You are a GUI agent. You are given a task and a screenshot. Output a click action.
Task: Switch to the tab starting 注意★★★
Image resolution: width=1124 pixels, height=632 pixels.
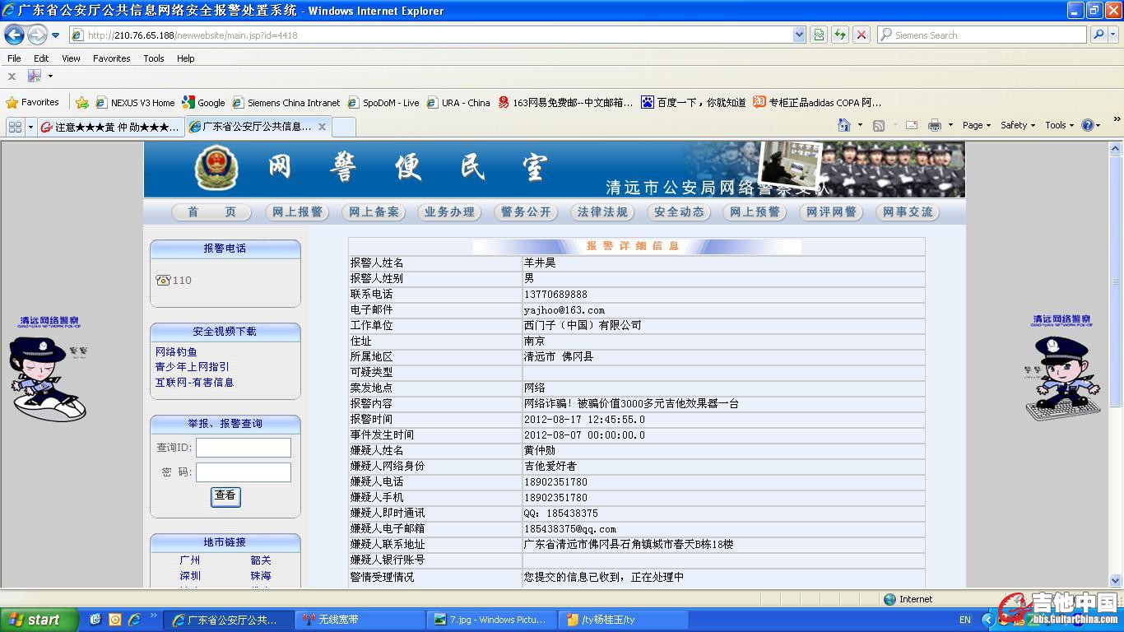click(x=110, y=127)
